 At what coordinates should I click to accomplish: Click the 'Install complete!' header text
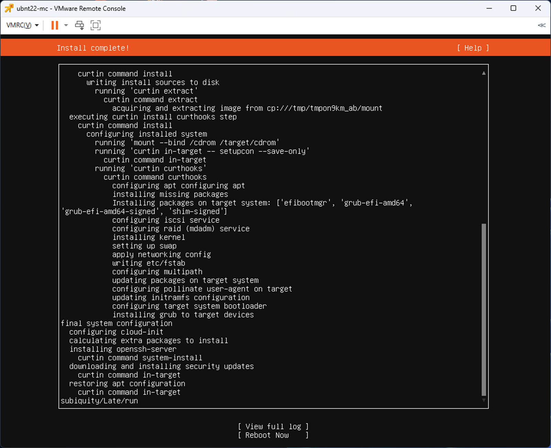pyautogui.click(x=93, y=48)
